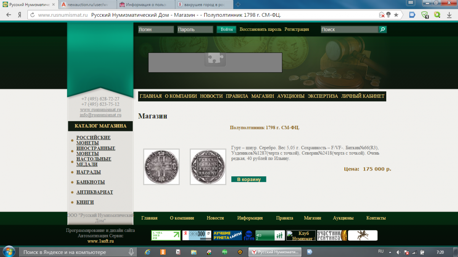Click the browser back arrow
This screenshot has height=257, width=458.
pos(9,15)
